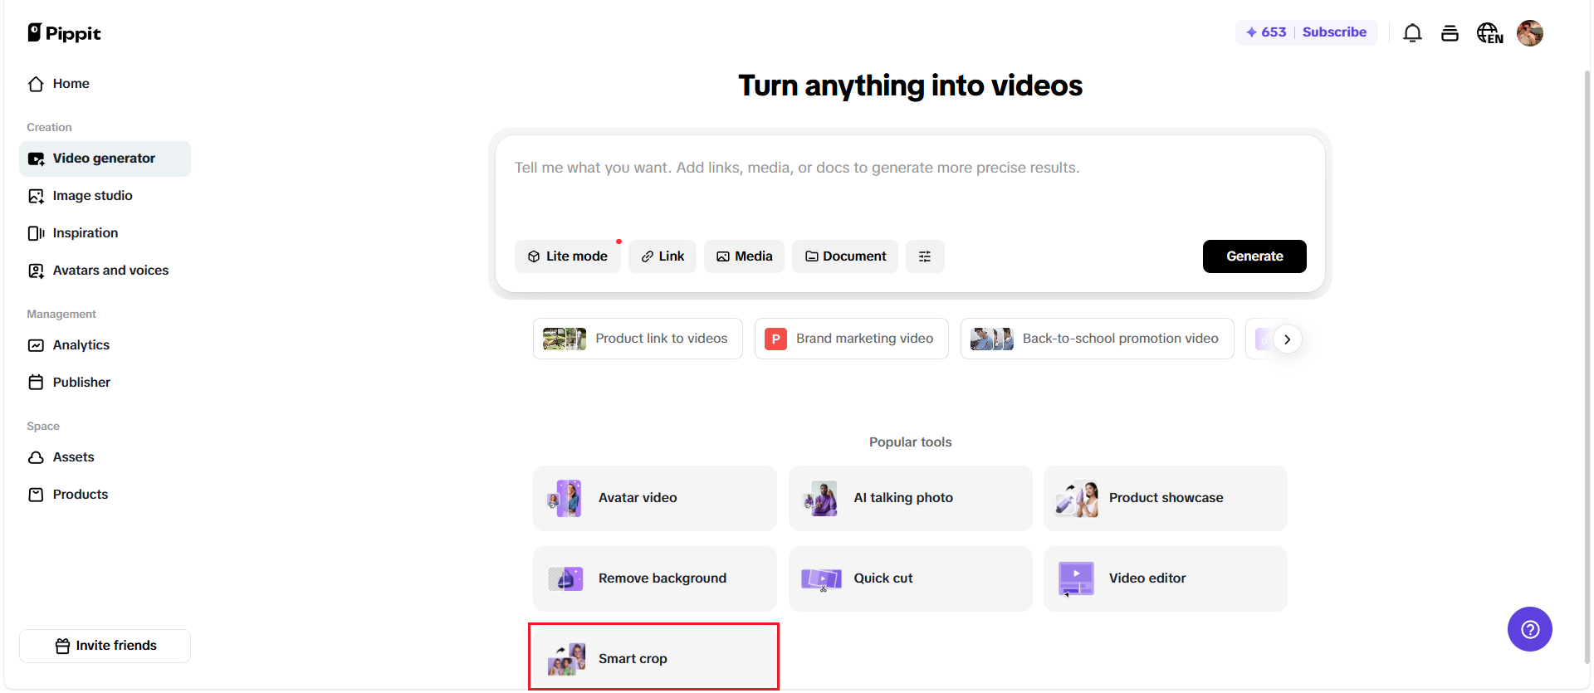1594x693 pixels.
Task: Go to Image studio label
Action: coord(93,196)
